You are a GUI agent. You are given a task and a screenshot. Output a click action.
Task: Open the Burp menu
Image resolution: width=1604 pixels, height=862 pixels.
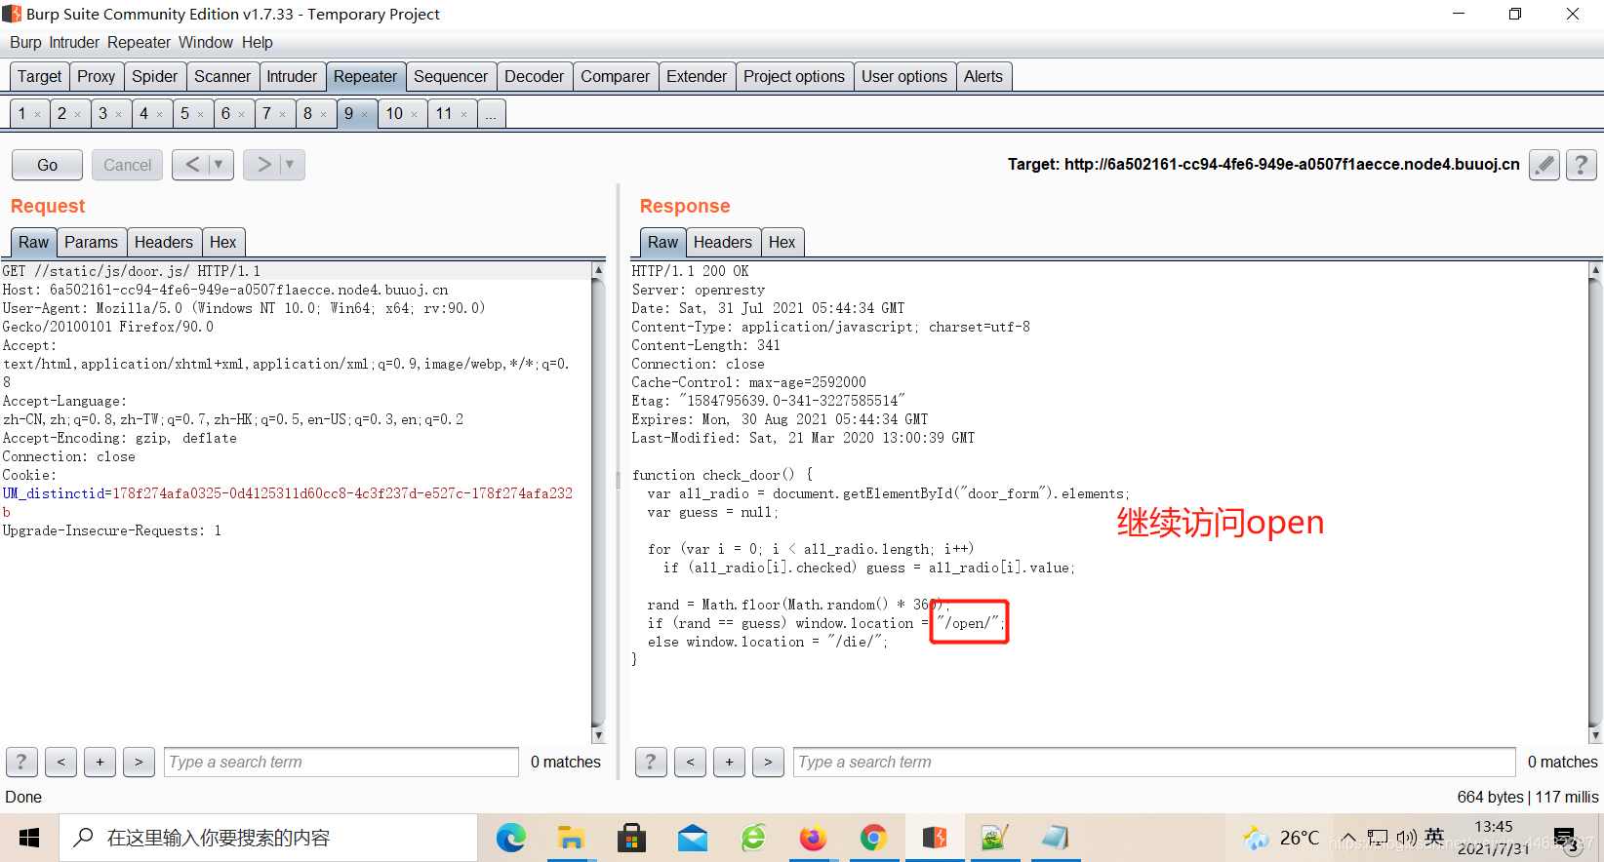(25, 42)
